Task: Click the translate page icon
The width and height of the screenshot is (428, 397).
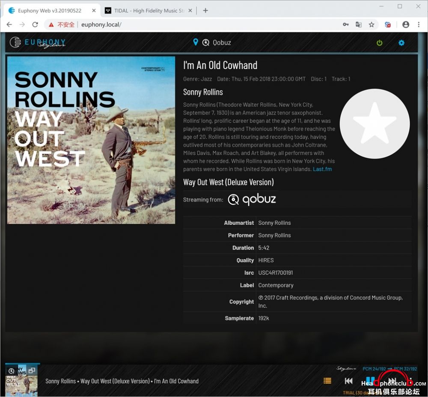Action: click(358, 24)
